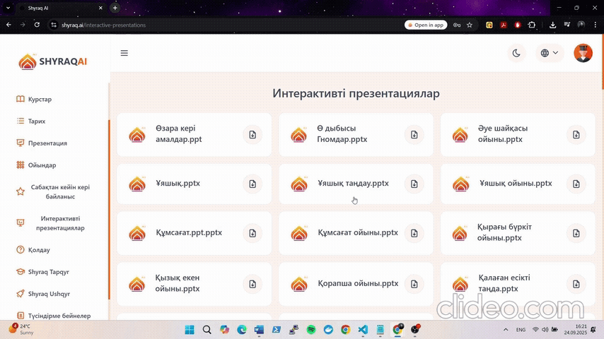Click file icon for Құмсағат ойыны.pptx
The width and height of the screenshot is (604, 339).
[x=414, y=232]
